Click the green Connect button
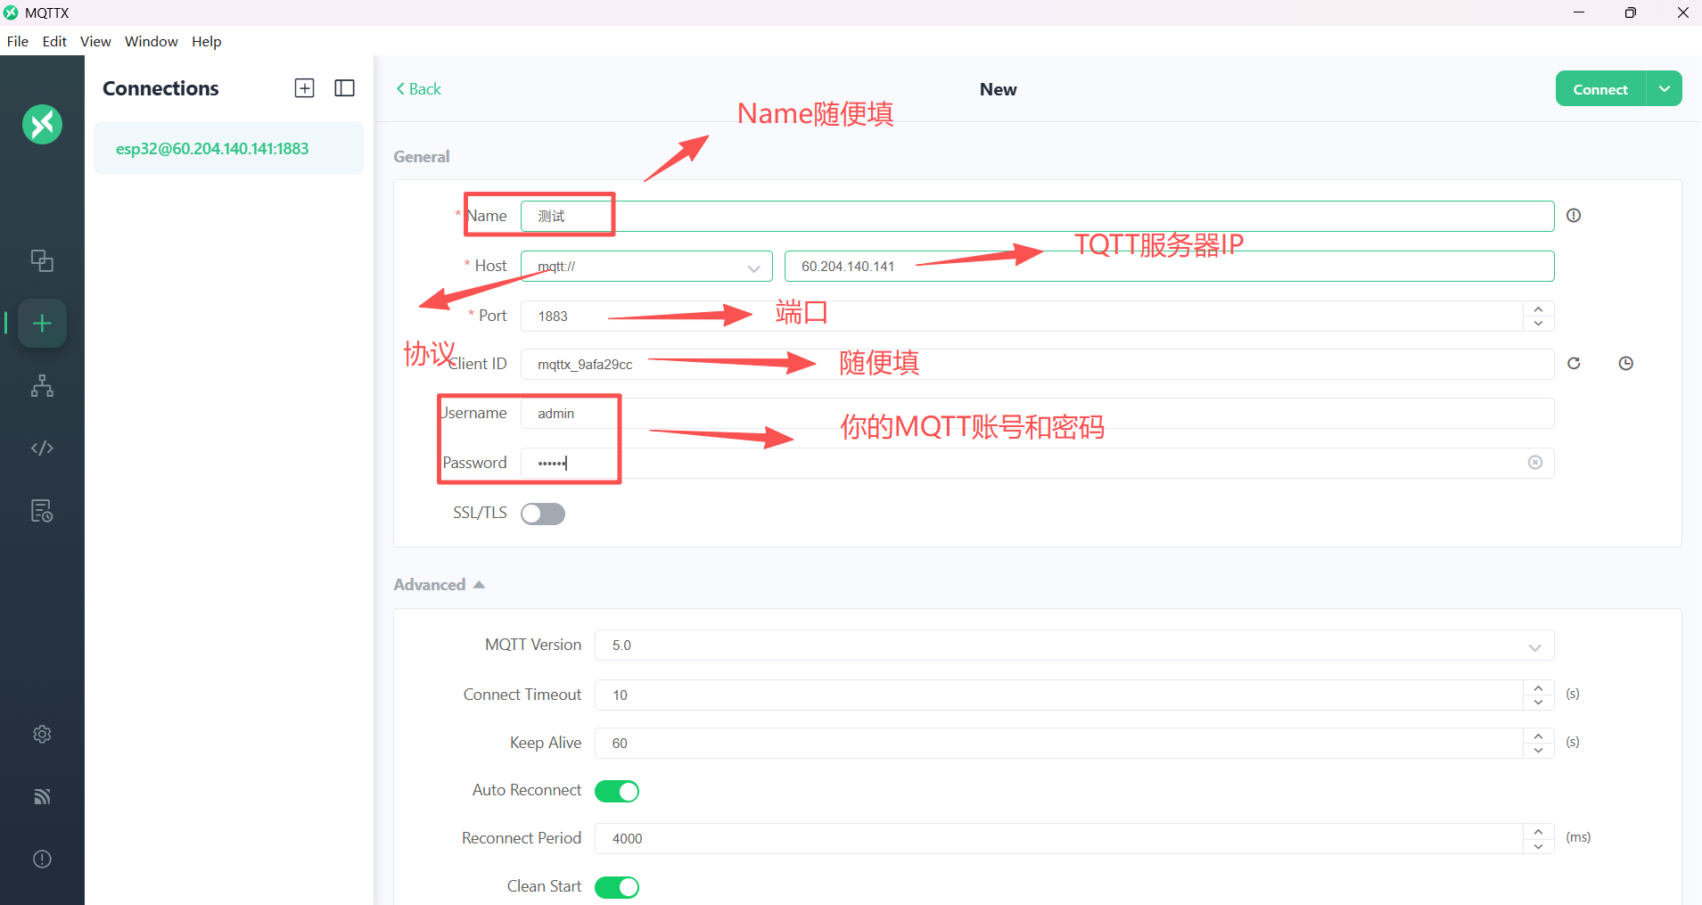 1599,89
